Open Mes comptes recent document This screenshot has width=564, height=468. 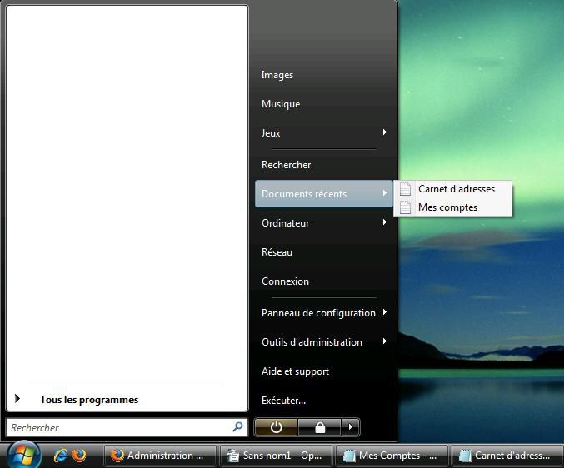click(x=447, y=207)
